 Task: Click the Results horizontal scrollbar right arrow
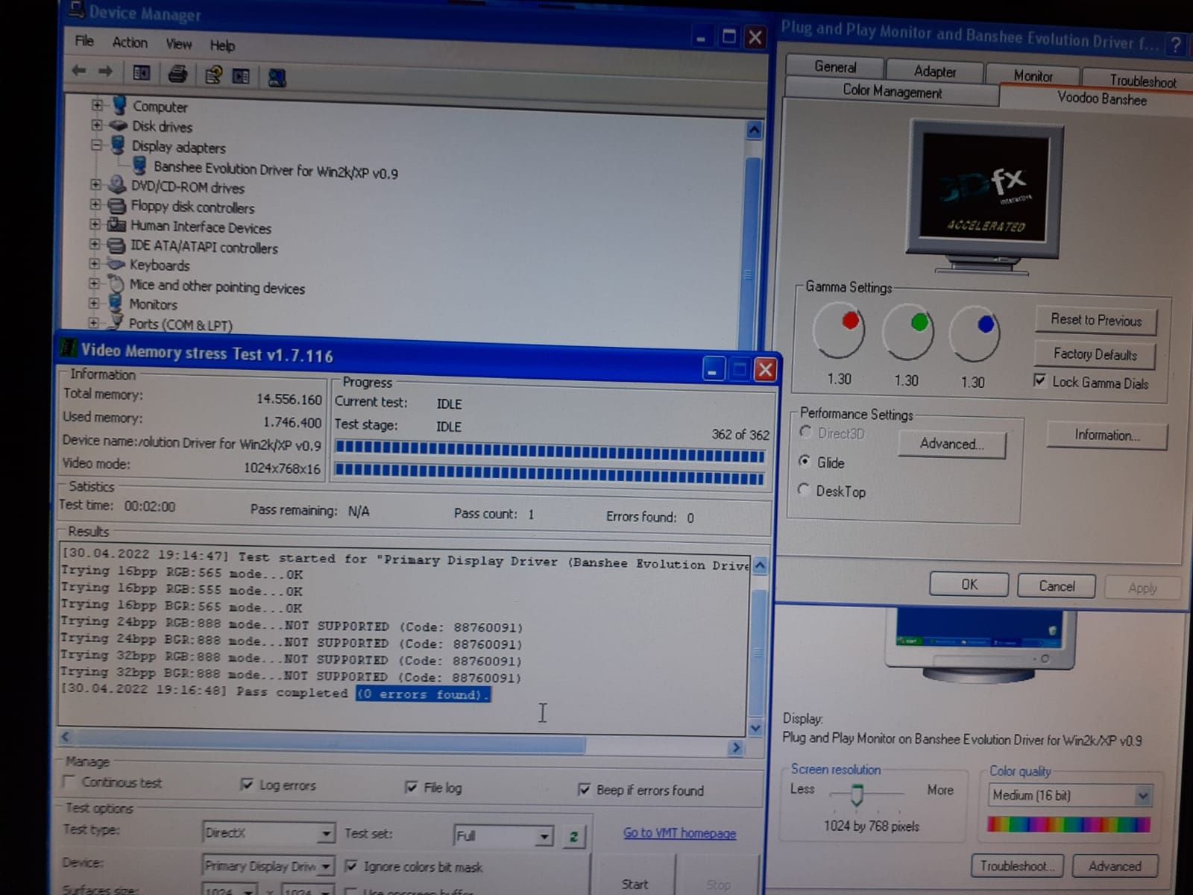(735, 747)
